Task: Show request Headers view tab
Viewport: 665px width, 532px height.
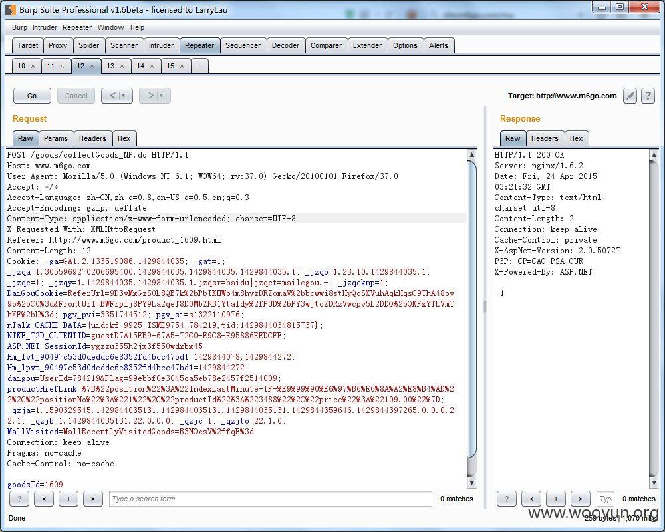Action: point(92,138)
